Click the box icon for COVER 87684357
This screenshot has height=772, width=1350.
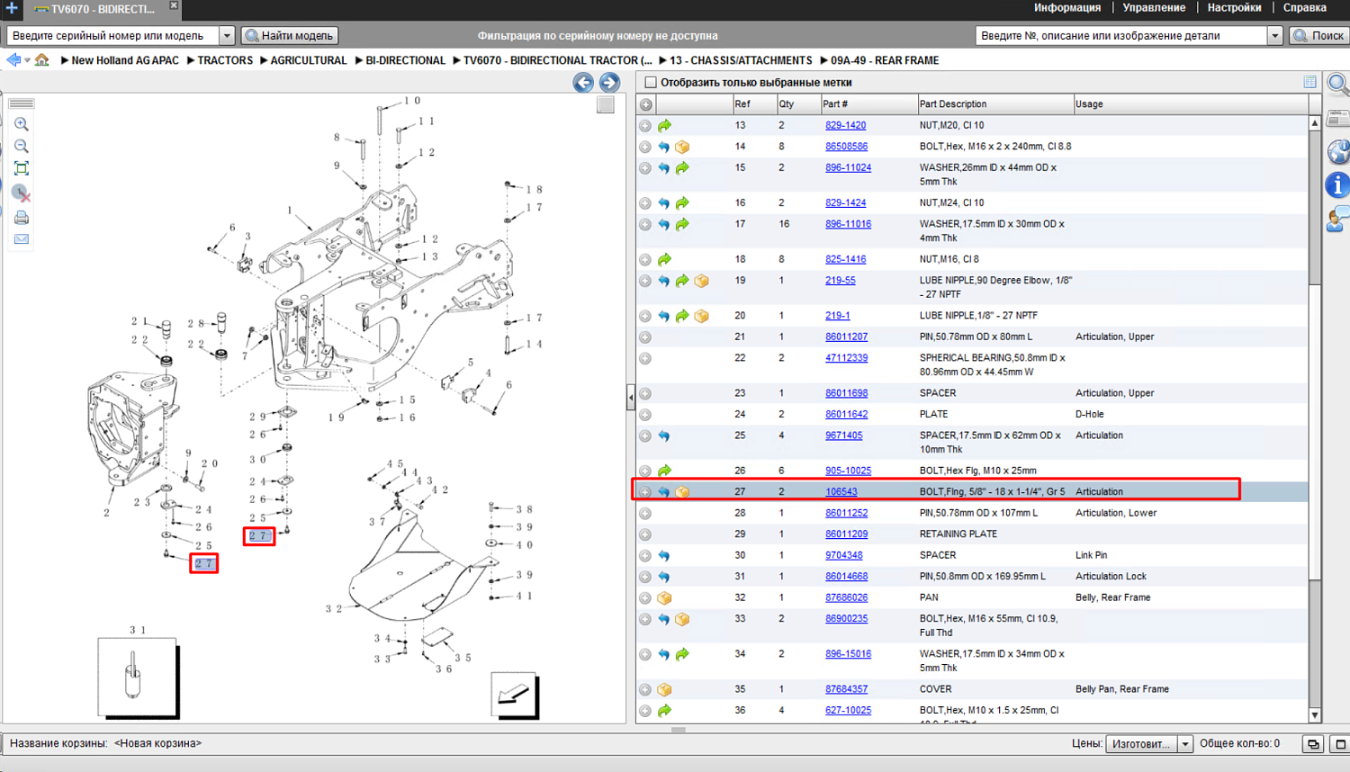click(x=664, y=689)
